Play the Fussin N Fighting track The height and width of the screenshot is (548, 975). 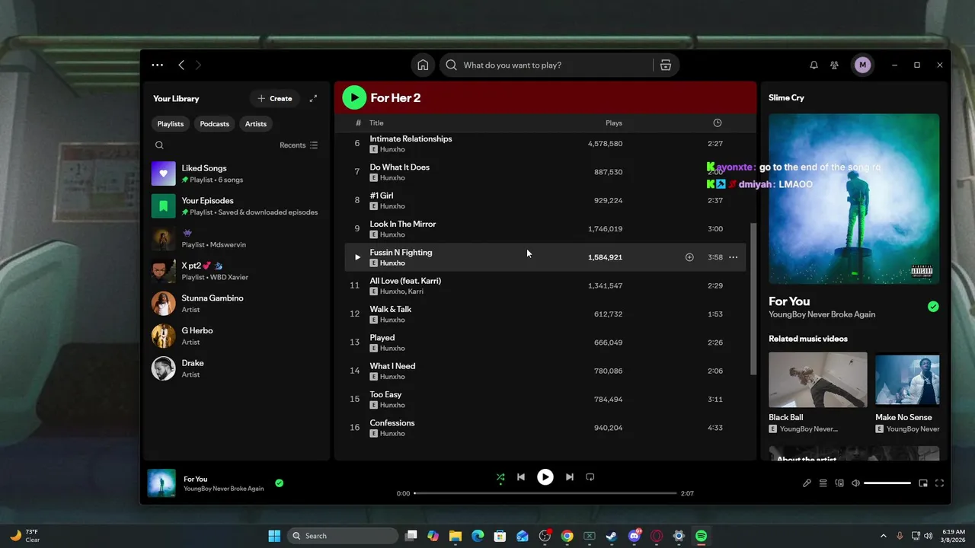point(357,257)
